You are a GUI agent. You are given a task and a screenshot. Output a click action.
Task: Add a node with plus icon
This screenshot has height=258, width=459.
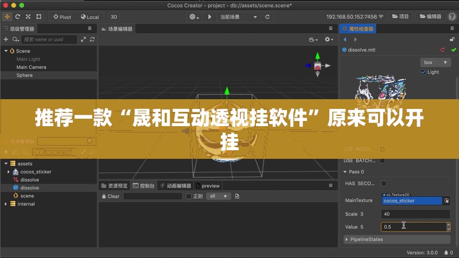tap(6, 40)
